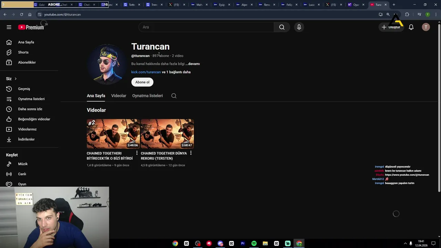Viewport: 441px width, 248px height.
Task: Open OBS Studio from the taskbar
Action: pos(198,244)
